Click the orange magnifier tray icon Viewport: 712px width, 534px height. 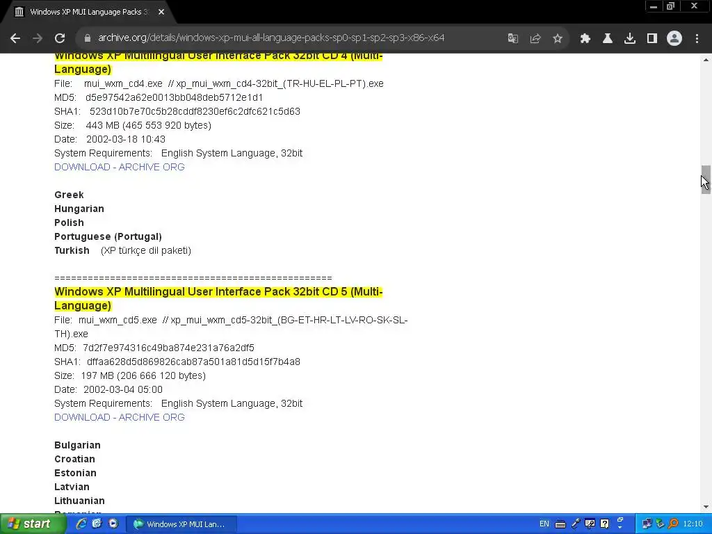coord(673,524)
